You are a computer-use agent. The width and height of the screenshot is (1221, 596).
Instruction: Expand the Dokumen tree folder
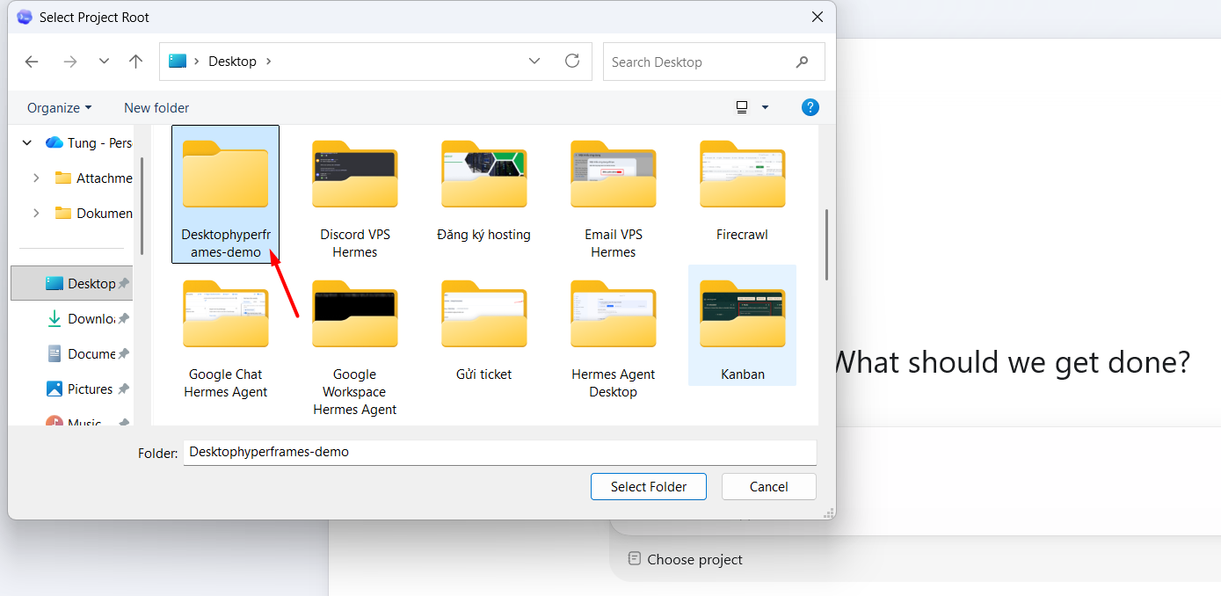pos(36,213)
